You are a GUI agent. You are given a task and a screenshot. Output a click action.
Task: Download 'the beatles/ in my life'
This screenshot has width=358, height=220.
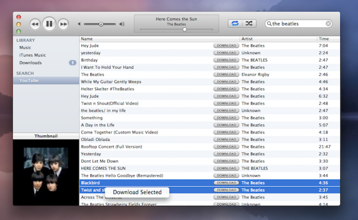(x=226, y=110)
